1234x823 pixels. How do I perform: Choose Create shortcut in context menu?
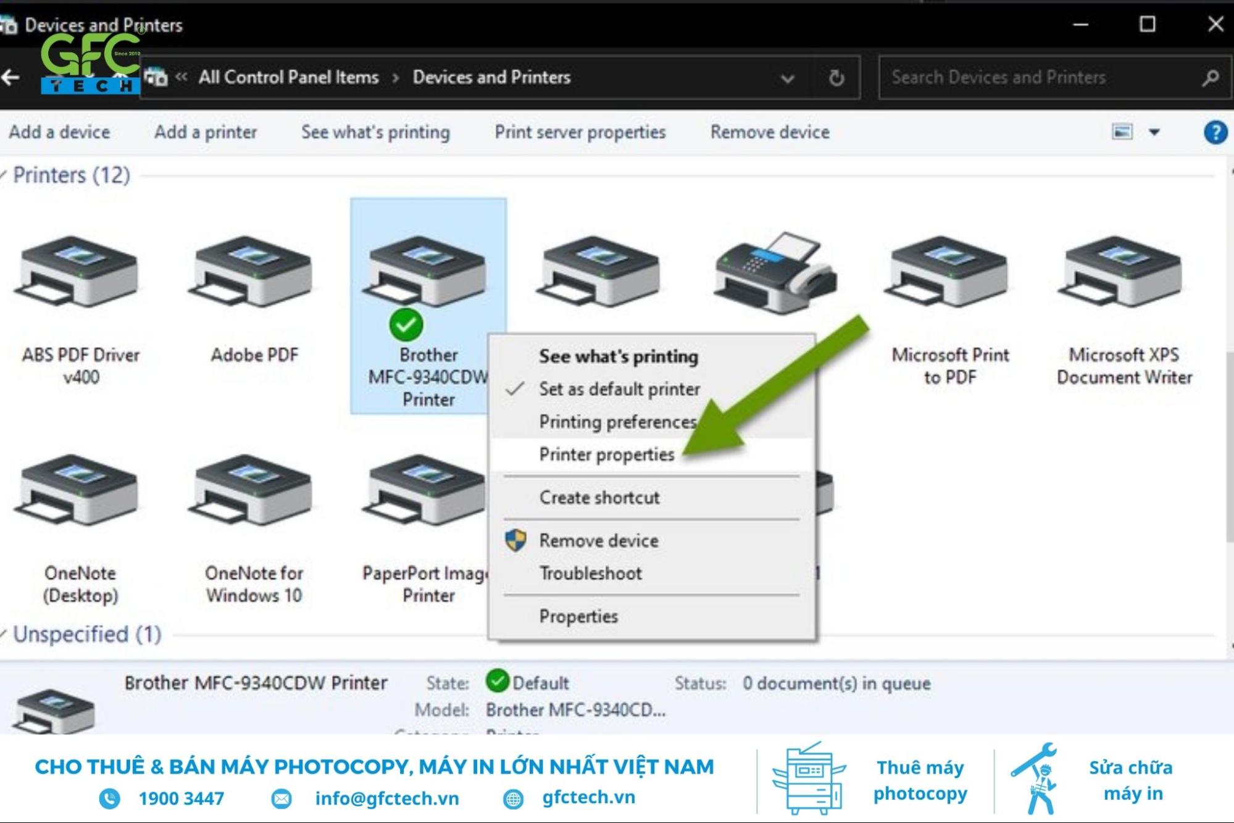tap(599, 498)
